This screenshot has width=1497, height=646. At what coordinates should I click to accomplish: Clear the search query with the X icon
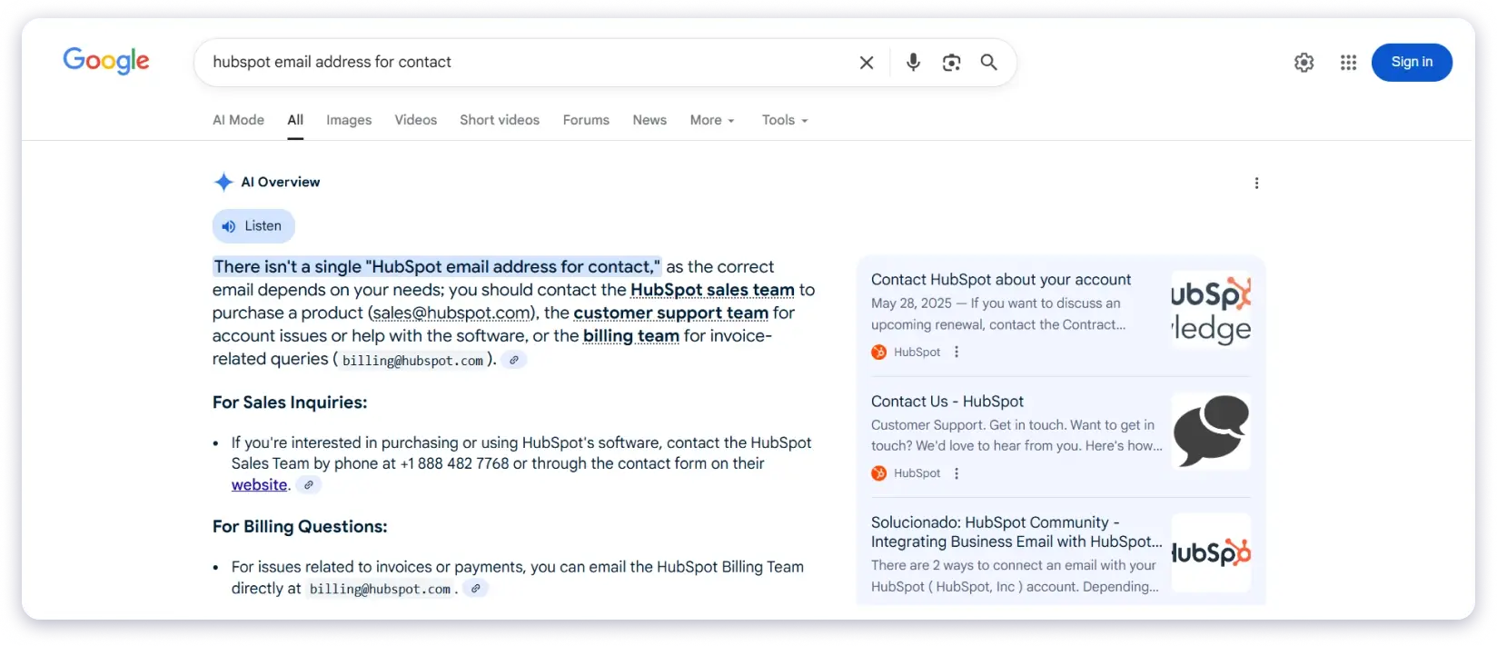point(867,63)
